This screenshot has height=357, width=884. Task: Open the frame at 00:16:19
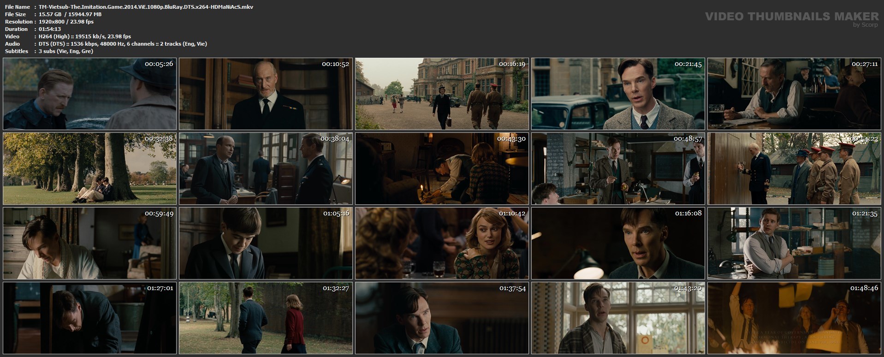[x=442, y=94]
